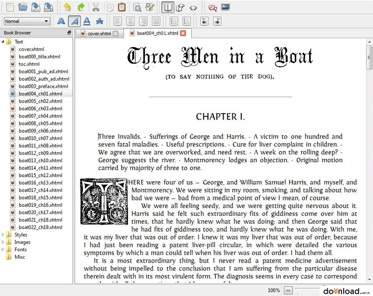The height and width of the screenshot is (296, 373).
Task: Select boat005_ch02.xhtml file
Action: pyautogui.click(x=40, y=101)
